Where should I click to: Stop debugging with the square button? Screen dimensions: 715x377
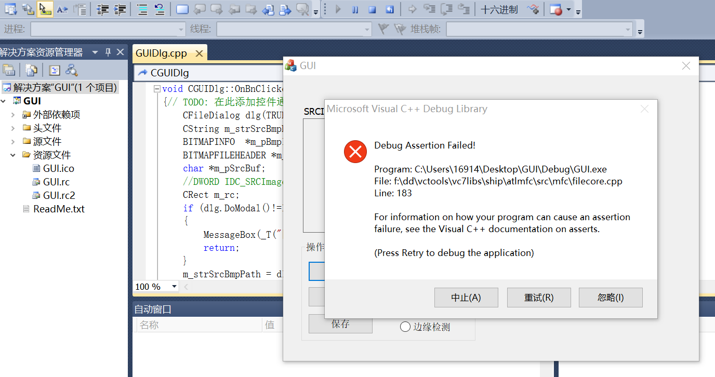(x=373, y=9)
